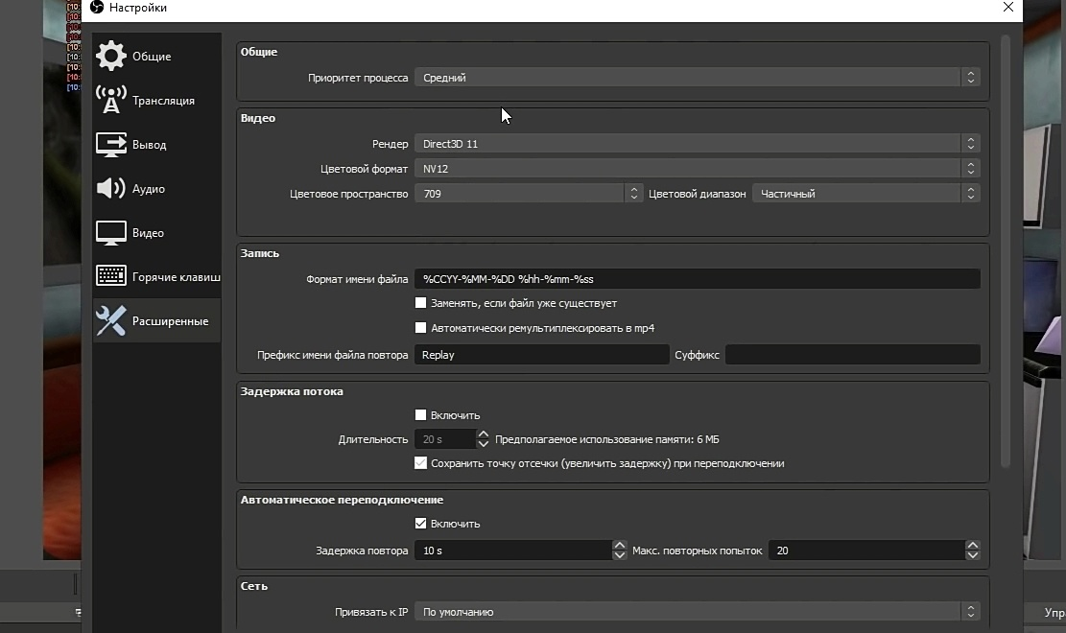Click the Формат имени файла input field
The image size is (1066, 633).
(x=696, y=279)
